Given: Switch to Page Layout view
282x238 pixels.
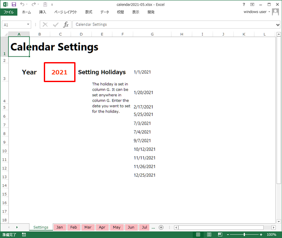Looking at the screenshot, I should tap(208, 235).
